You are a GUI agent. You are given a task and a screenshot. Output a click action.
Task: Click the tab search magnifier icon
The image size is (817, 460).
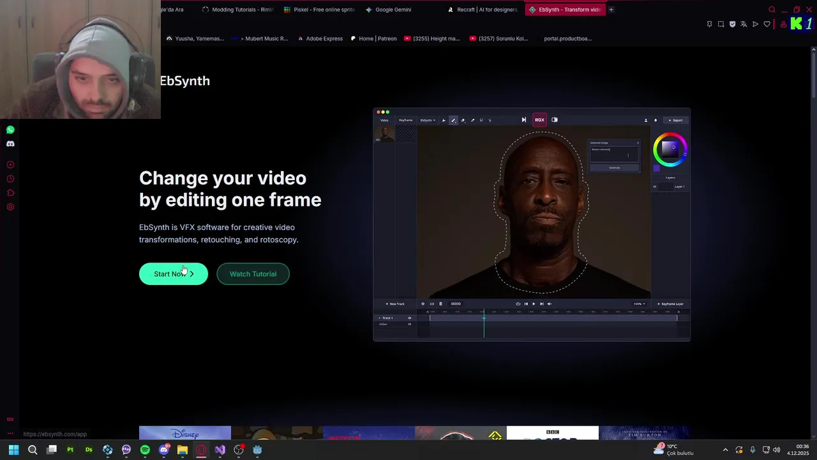click(x=772, y=10)
